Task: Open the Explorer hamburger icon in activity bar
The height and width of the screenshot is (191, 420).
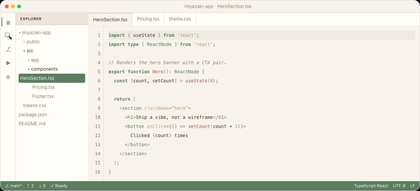Action: coord(8,23)
